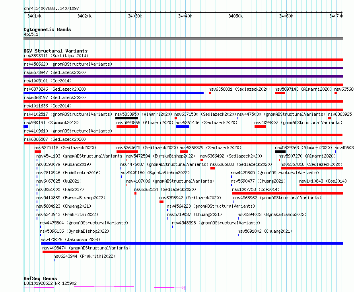
Task: Click the 34040k ruler position marker
Action: [185, 16]
